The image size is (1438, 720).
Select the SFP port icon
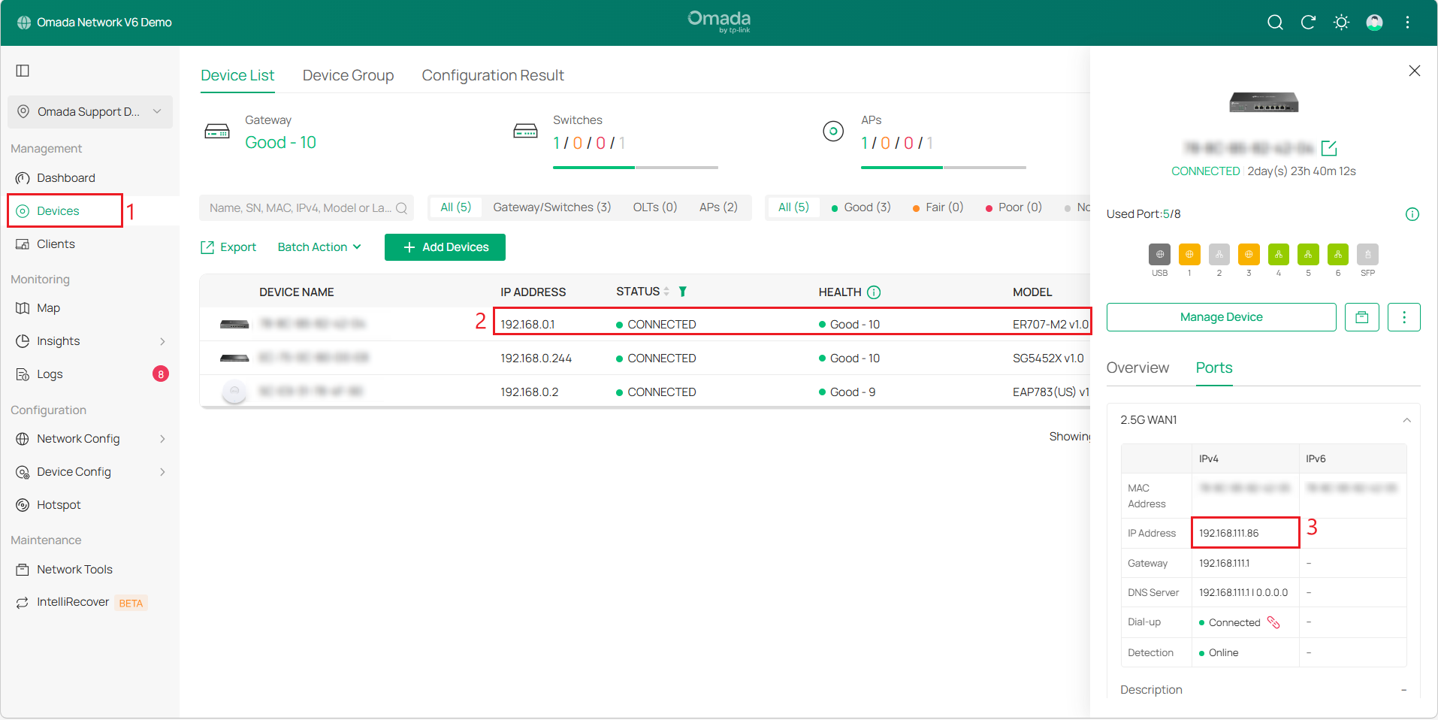pyautogui.click(x=1367, y=255)
